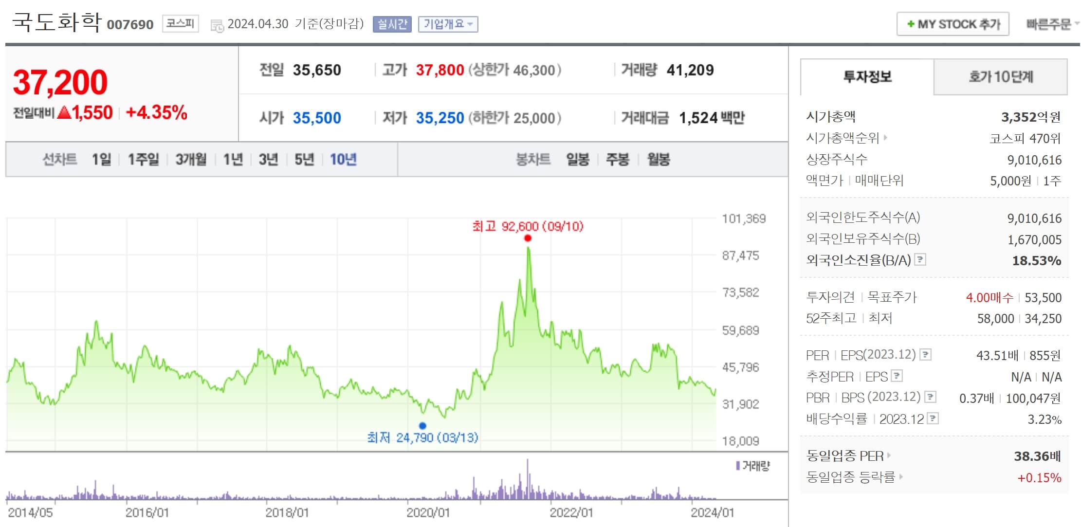Click the 거래량 purple legend swatch

coord(738,466)
